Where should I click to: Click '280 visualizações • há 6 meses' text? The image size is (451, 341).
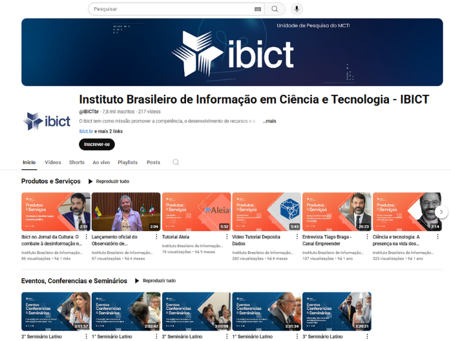pos(260,258)
